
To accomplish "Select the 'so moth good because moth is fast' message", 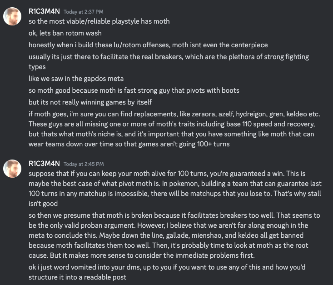I will pyautogui.click(x=134, y=90).
